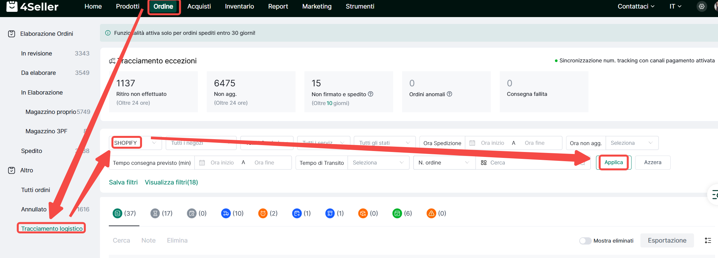Viewport: 718px width, 258px height.
Task: Toggle the Mostra eliminati switch
Action: [x=585, y=241]
